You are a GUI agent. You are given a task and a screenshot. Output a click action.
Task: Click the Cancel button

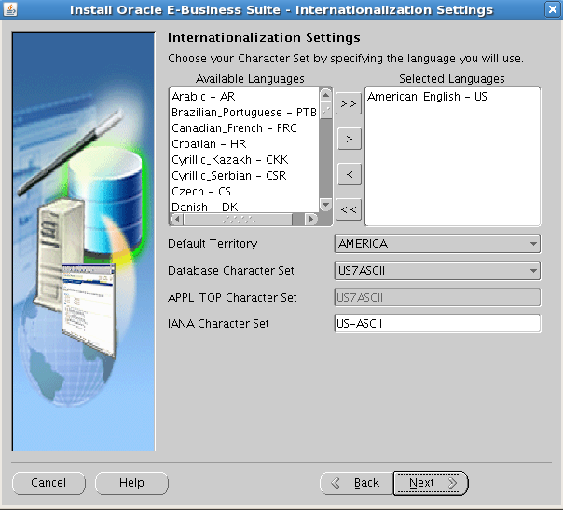(x=48, y=483)
